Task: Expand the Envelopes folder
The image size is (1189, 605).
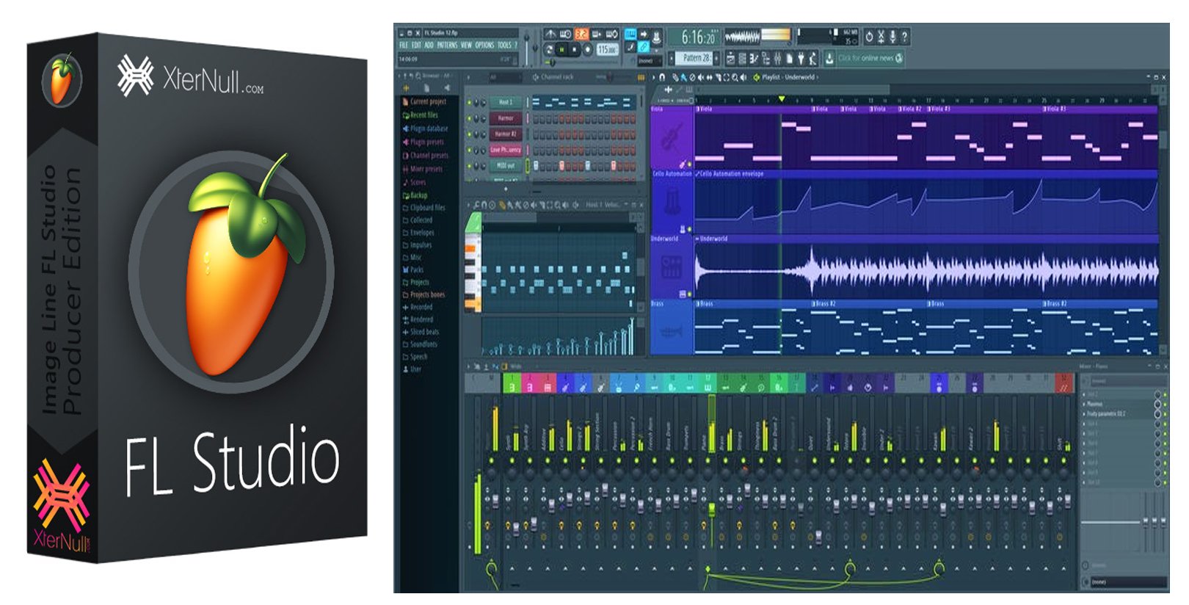Action: pyautogui.click(x=419, y=232)
